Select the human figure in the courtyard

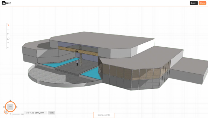click(x=77, y=64)
